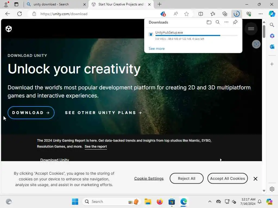Open Microsoft 365 sidebar icon

272,36
